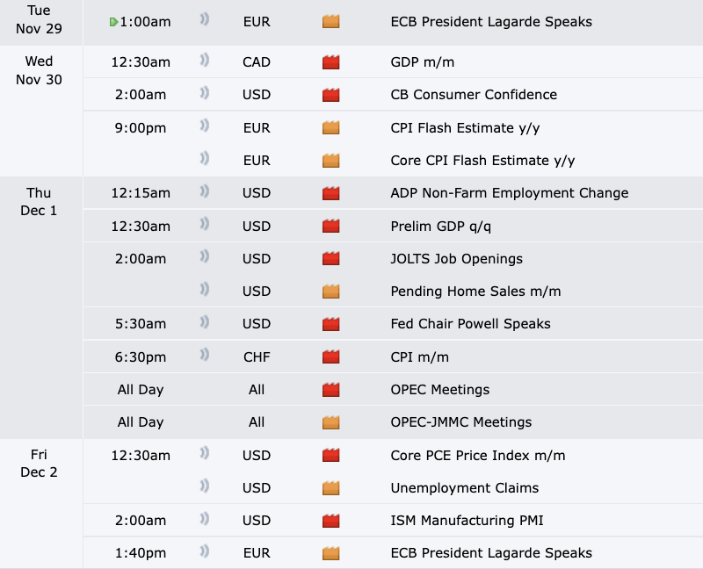703x569 pixels.
Task: Click the speaker icon on the JOLTS Job Openings row
Action: tap(204, 258)
